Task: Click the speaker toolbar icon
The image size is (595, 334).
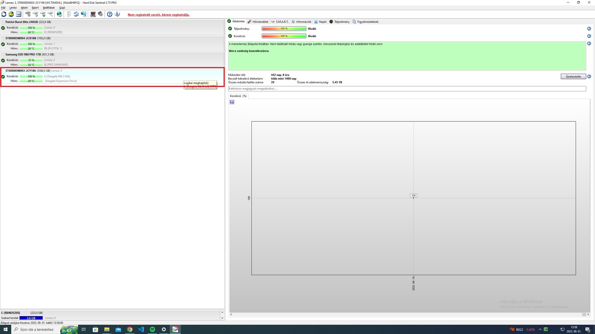Action: tap(100, 14)
